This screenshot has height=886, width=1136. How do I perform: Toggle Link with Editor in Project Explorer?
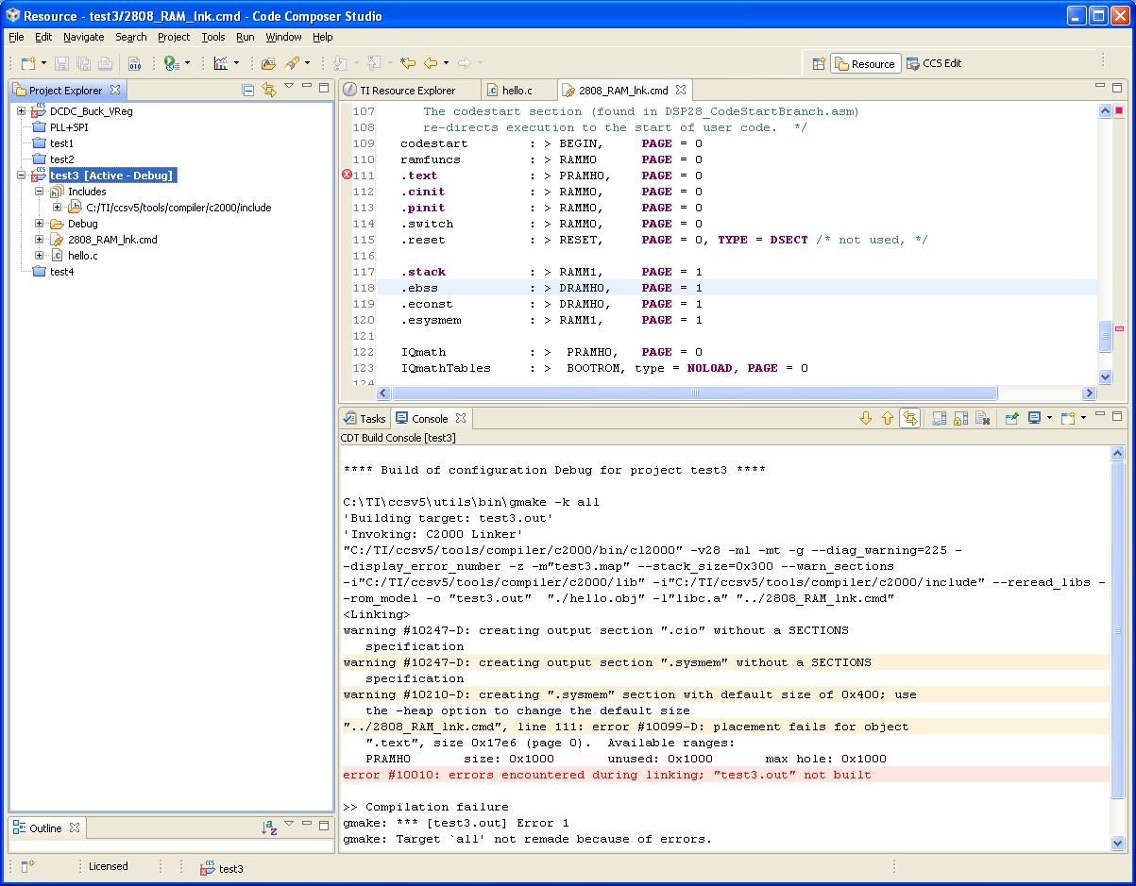coord(269,91)
